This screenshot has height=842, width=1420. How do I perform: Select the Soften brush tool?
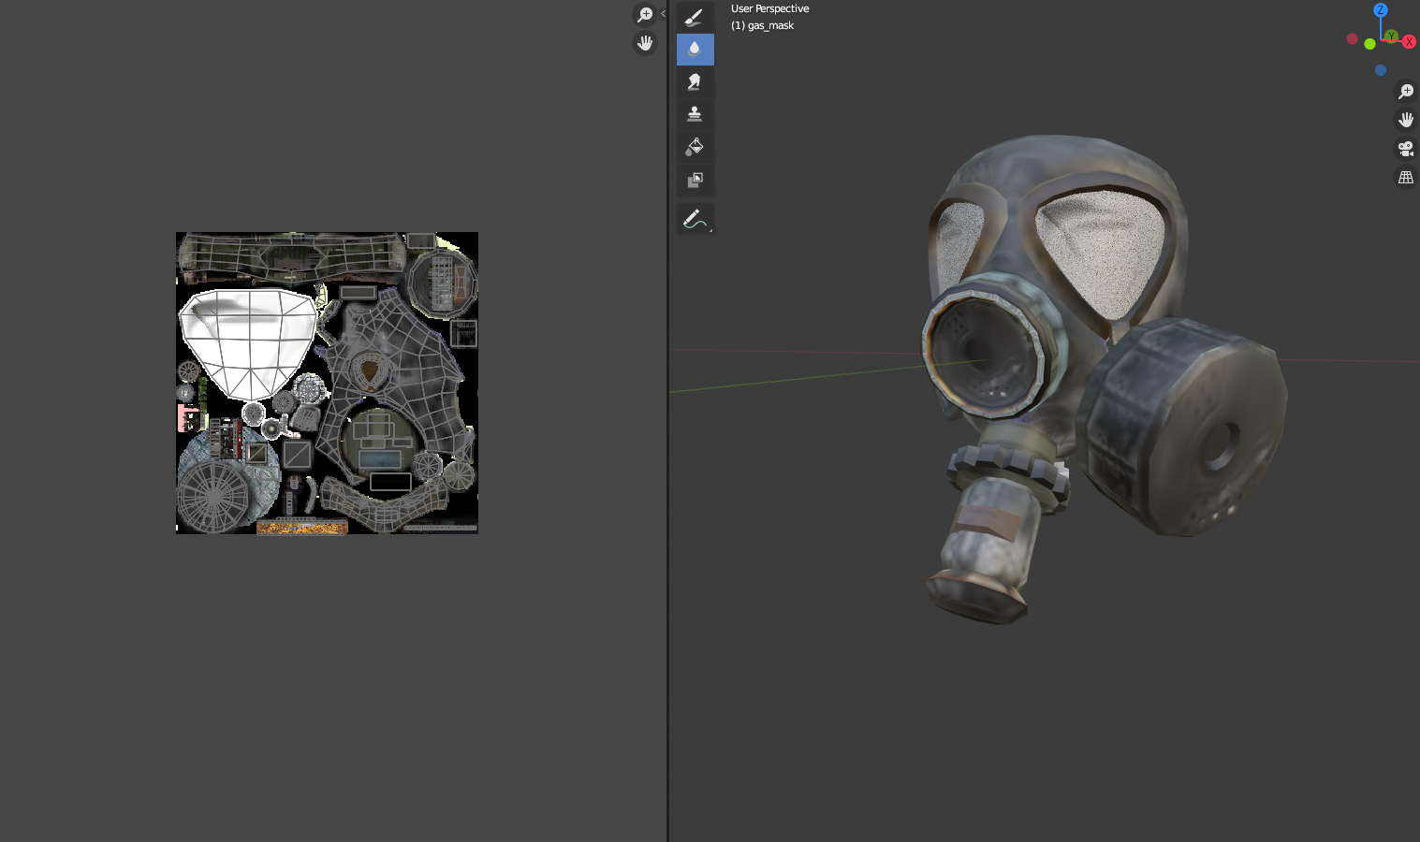point(695,49)
